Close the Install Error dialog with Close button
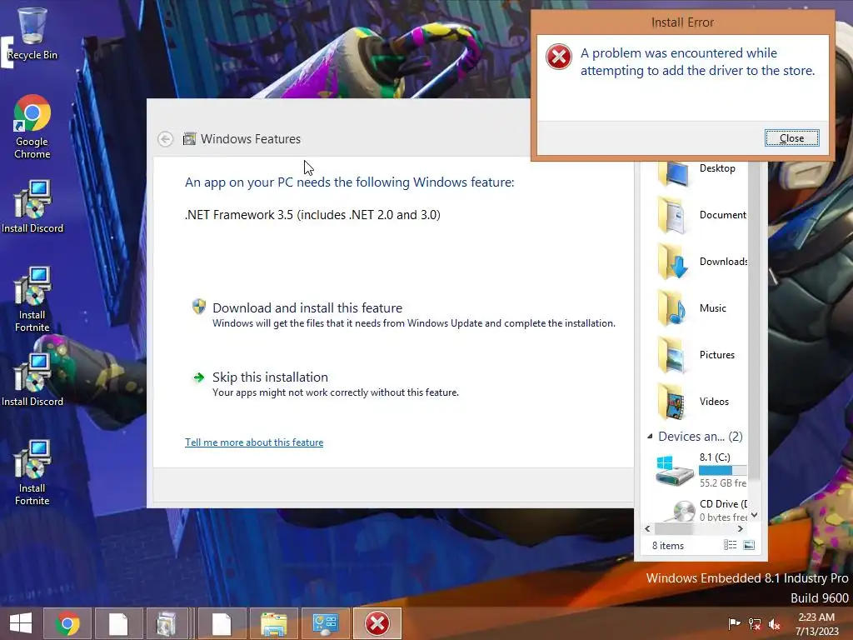Screen dimensions: 853x640 tap(791, 138)
